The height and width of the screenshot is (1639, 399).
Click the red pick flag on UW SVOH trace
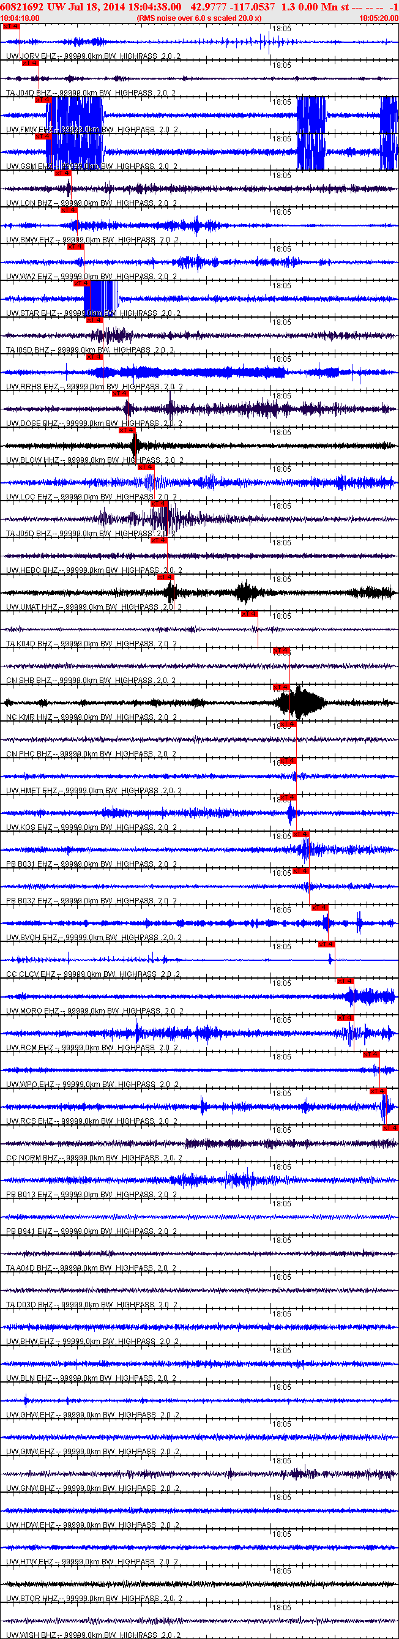[319, 909]
